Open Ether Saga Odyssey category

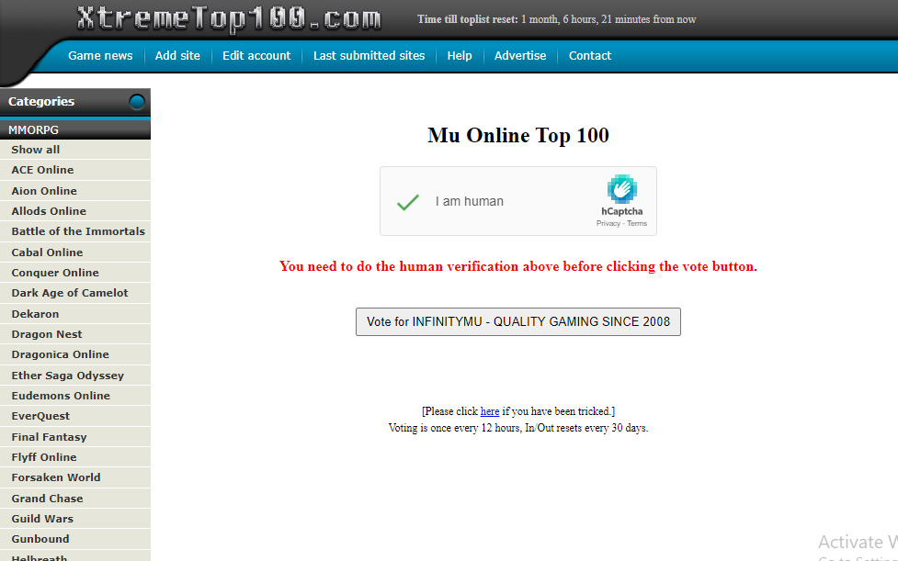pos(75,376)
